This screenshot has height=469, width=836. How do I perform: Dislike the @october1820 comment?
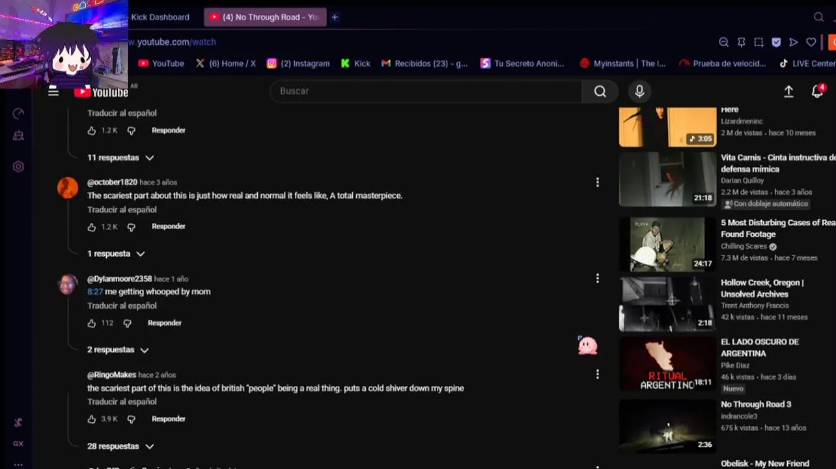click(131, 227)
